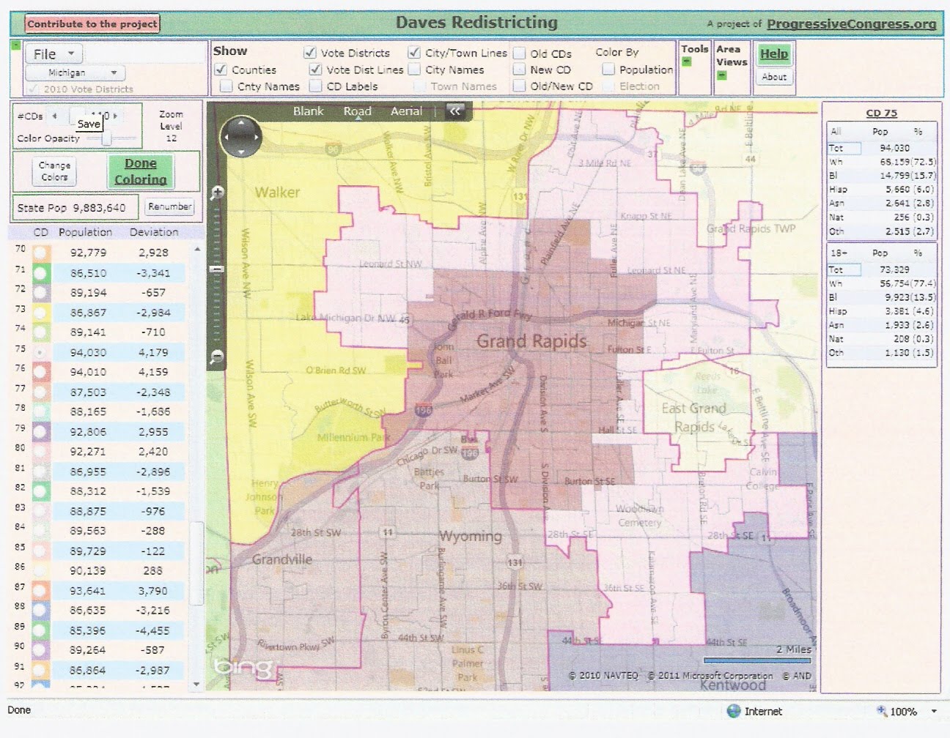Switch map view to Blank
Screen dimensions: 950x738
tap(308, 111)
